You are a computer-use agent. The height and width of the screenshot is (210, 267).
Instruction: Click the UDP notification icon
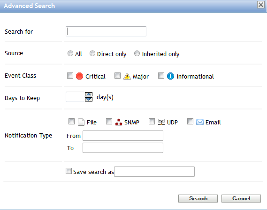click(x=161, y=122)
